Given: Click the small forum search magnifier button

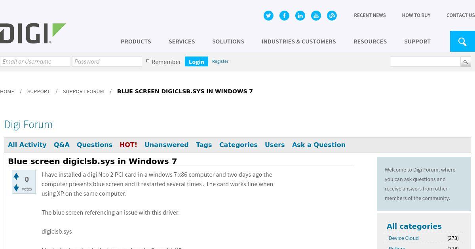Looking at the screenshot, I should pos(466,62).
